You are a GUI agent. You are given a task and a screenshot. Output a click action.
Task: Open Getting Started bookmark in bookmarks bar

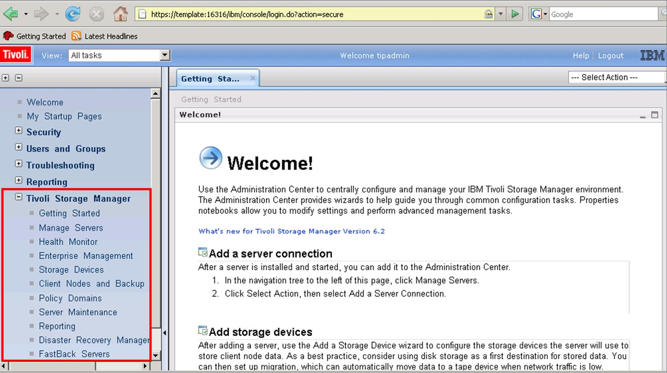34,36
